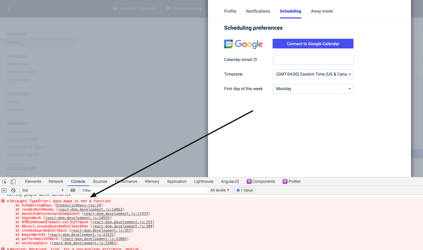The image size is (423, 250).
Task: Open the SchedulingDays.tsx:24 source link
Action: point(79,205)
